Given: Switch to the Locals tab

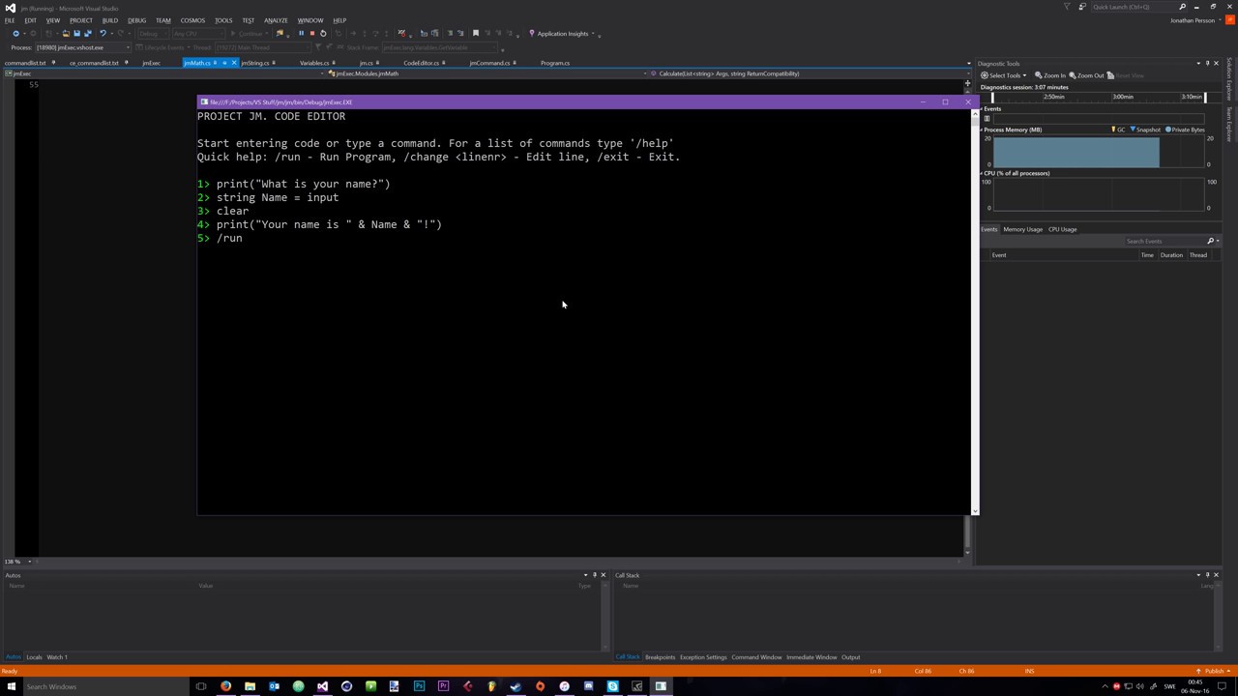Looking at the screenshot, I should [34, 657].
